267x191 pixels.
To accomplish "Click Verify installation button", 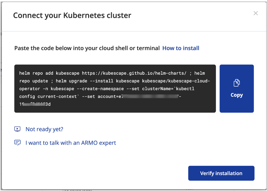I will (221, 173).
